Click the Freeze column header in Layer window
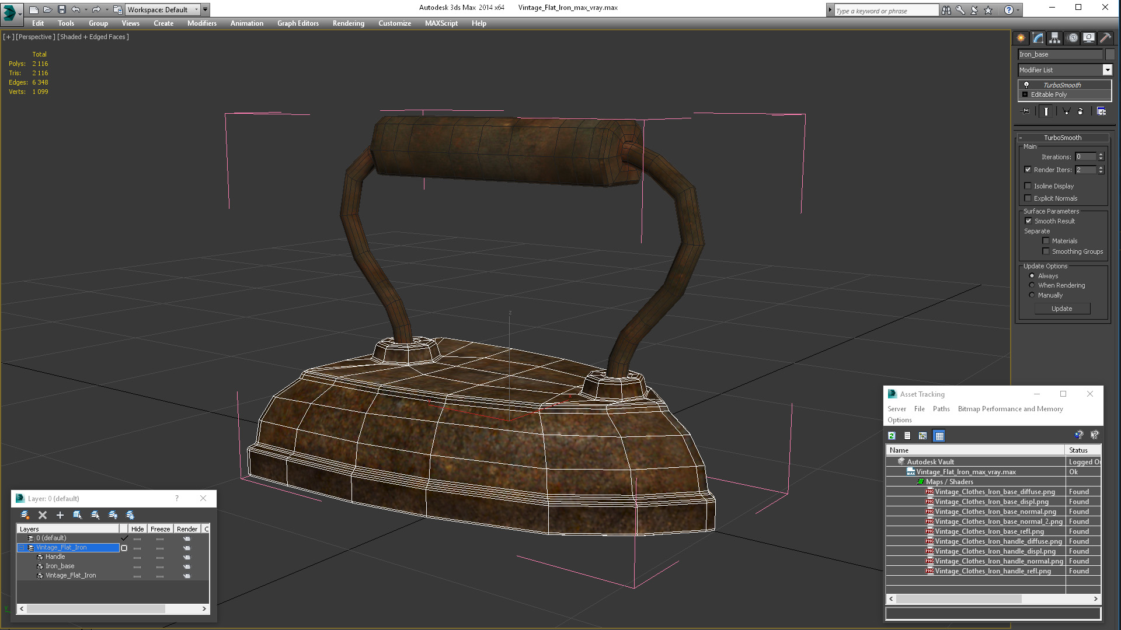 point(160,529)
